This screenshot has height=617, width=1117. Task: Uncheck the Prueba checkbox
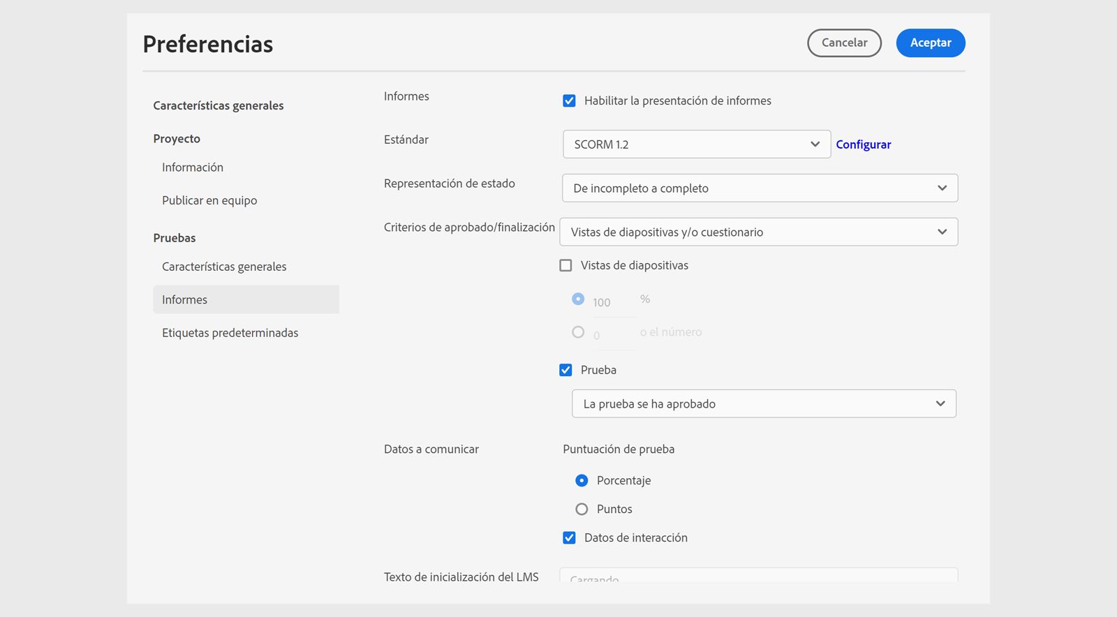[566, 371]
